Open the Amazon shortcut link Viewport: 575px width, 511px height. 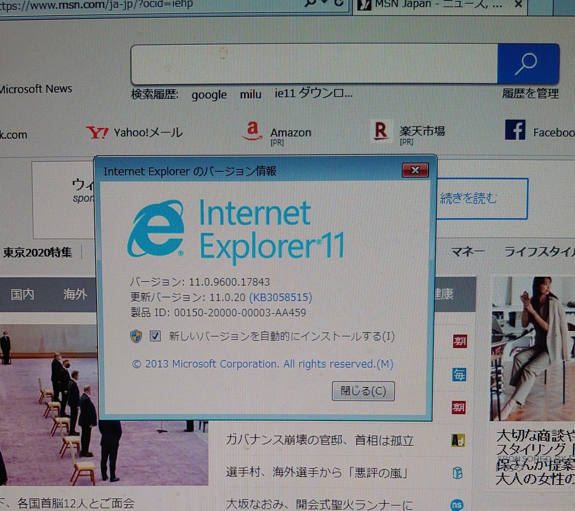pos(291,133)
